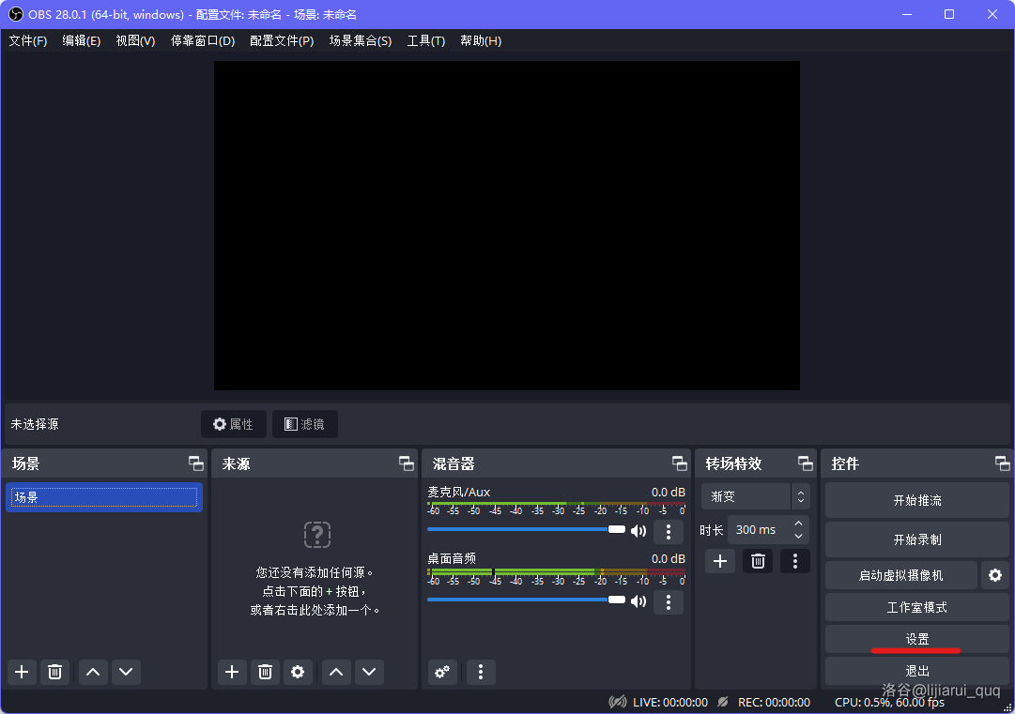The image size is (1015, 714).
Task: Open 文件(F) menu
Action: tap(28, 40)
